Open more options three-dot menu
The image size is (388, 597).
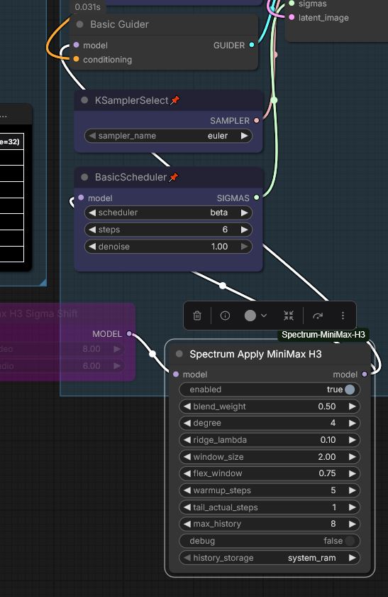click(343, 316)
